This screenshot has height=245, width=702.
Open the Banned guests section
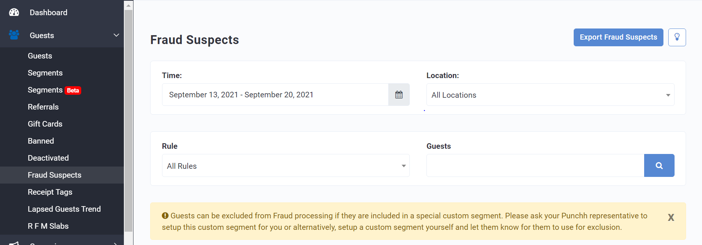point(41,141)
